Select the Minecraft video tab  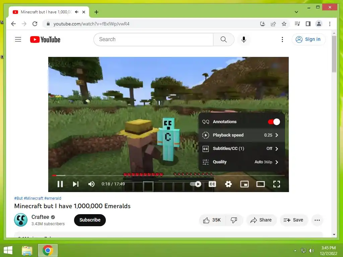(49, 12)
